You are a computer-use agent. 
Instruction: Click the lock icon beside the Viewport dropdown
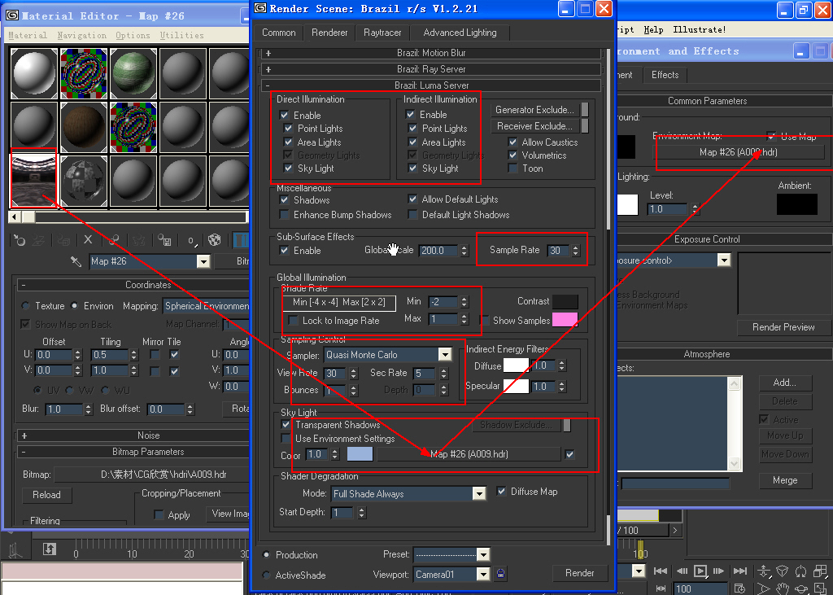pyautogui.click(x=500, y=574)
